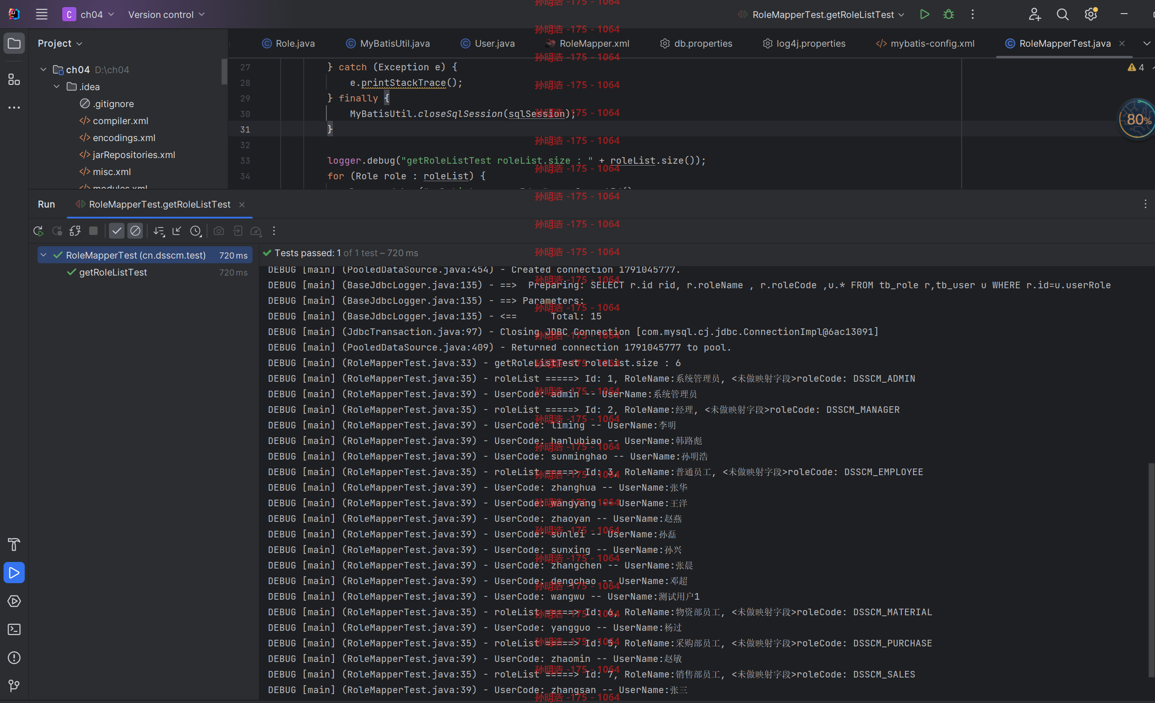Image resolution: width=1155 pixels, height=703 pixels.
Task: Open test history clock icon
Action: pyautogui.click(x=195, y=231)
